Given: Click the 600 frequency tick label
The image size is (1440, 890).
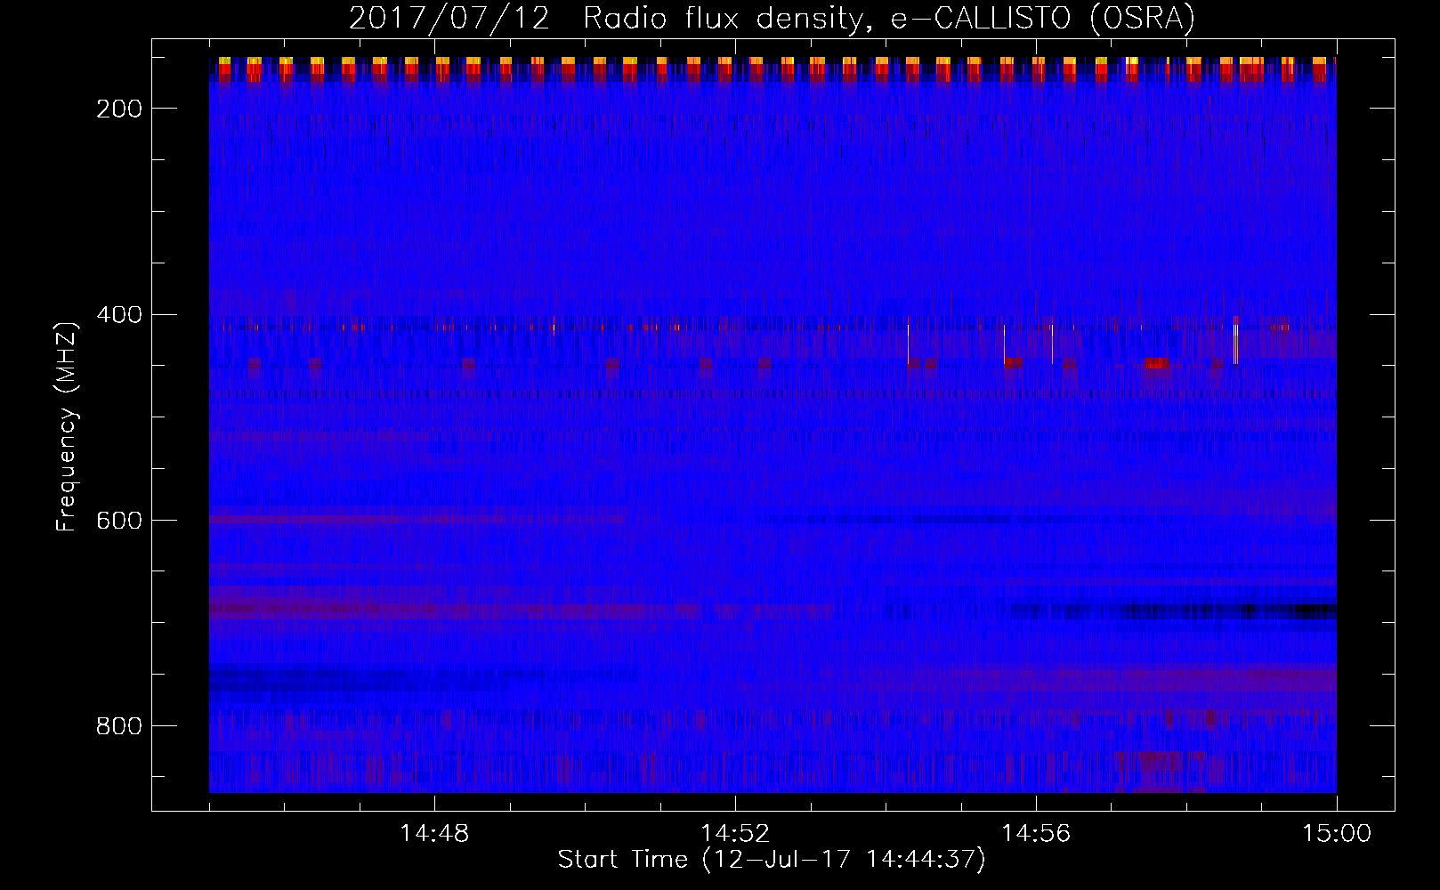Looking at the screenshot, I should (x=118, y=521).
